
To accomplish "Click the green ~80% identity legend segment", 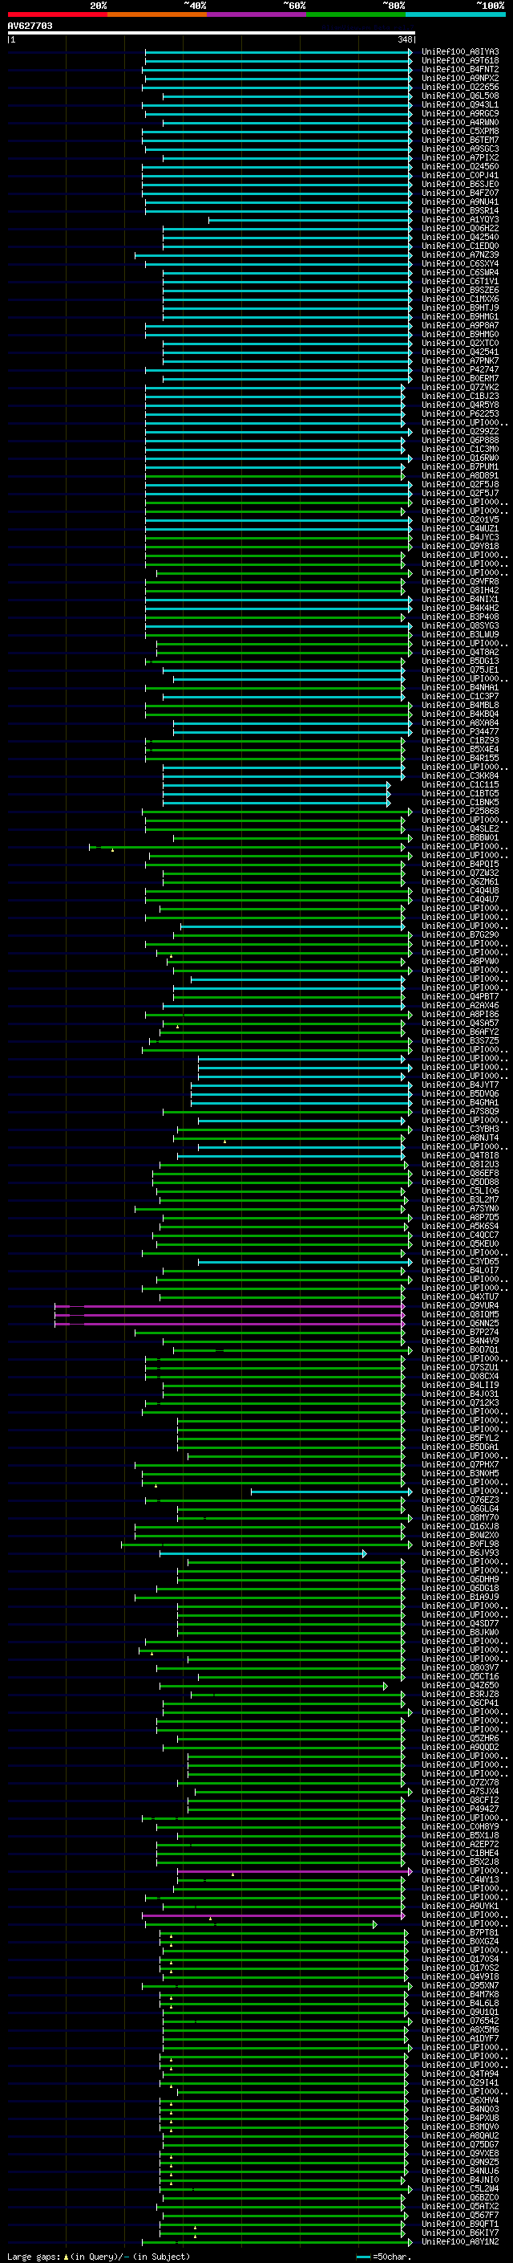I will (x=356, y=14).
